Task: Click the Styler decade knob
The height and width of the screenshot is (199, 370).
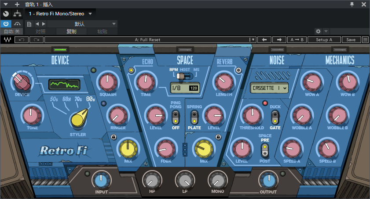Action: point(79,119)
